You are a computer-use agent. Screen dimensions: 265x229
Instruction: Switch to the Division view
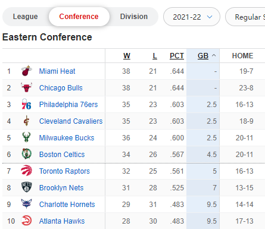[x=134, y=17]
